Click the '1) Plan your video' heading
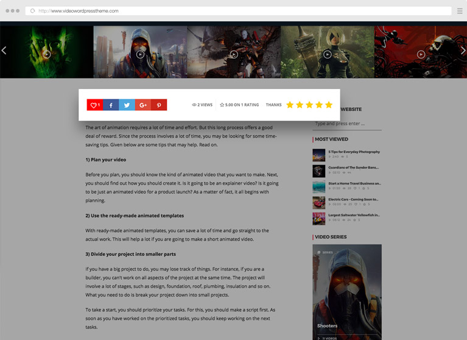The height and width of the screenshot is (340, 467). pyautogui.click(x=106, y=160)
